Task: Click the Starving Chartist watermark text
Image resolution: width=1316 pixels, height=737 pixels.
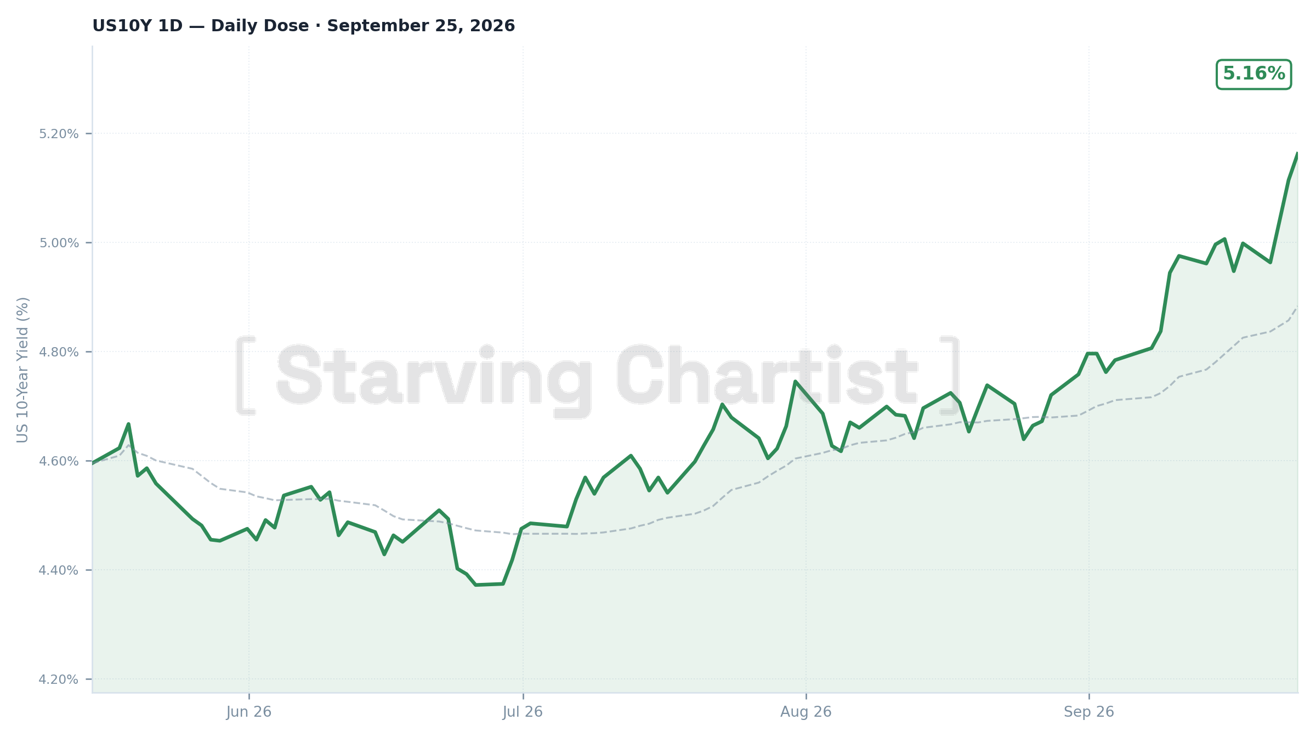Action: coord(598,377)
